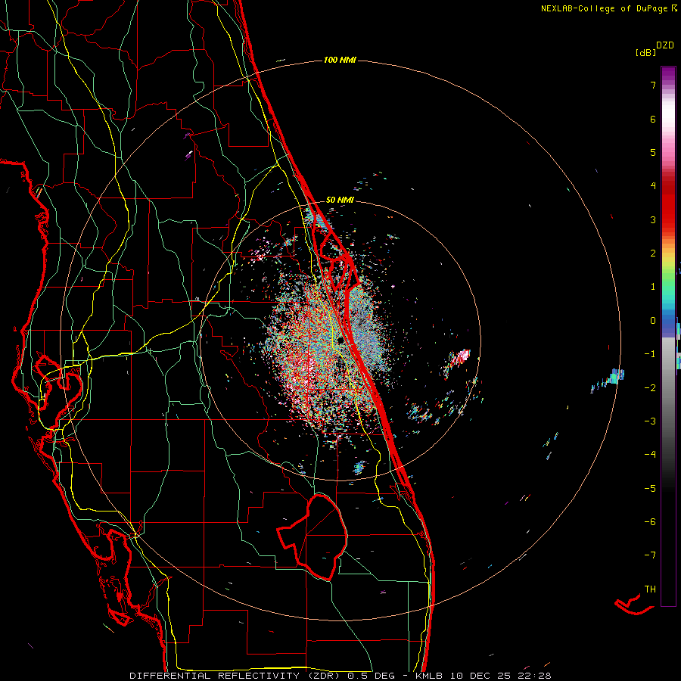This screenshot has width=681, height=681.
Task: Click the 3 value on color scale
Action: [x=653, y=219]
